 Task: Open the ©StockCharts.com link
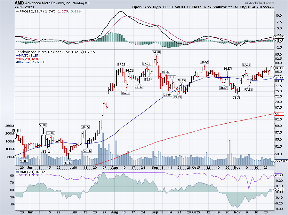pyautogui.click(x=259, y=3)
